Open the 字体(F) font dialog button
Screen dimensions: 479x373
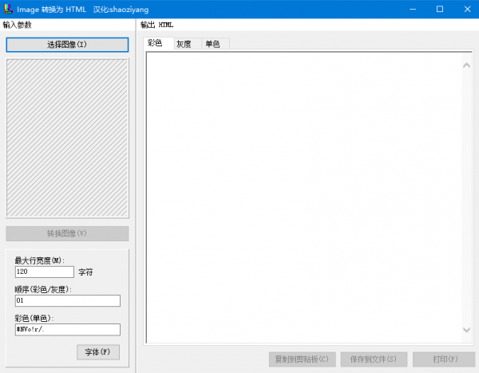tap(98, 352)
